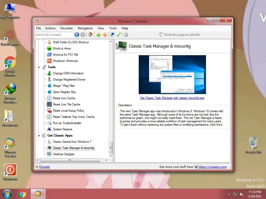
Task: Select the Shell Folder (CLSID) Shortcut icon
Action: click(x=49, y=42)
